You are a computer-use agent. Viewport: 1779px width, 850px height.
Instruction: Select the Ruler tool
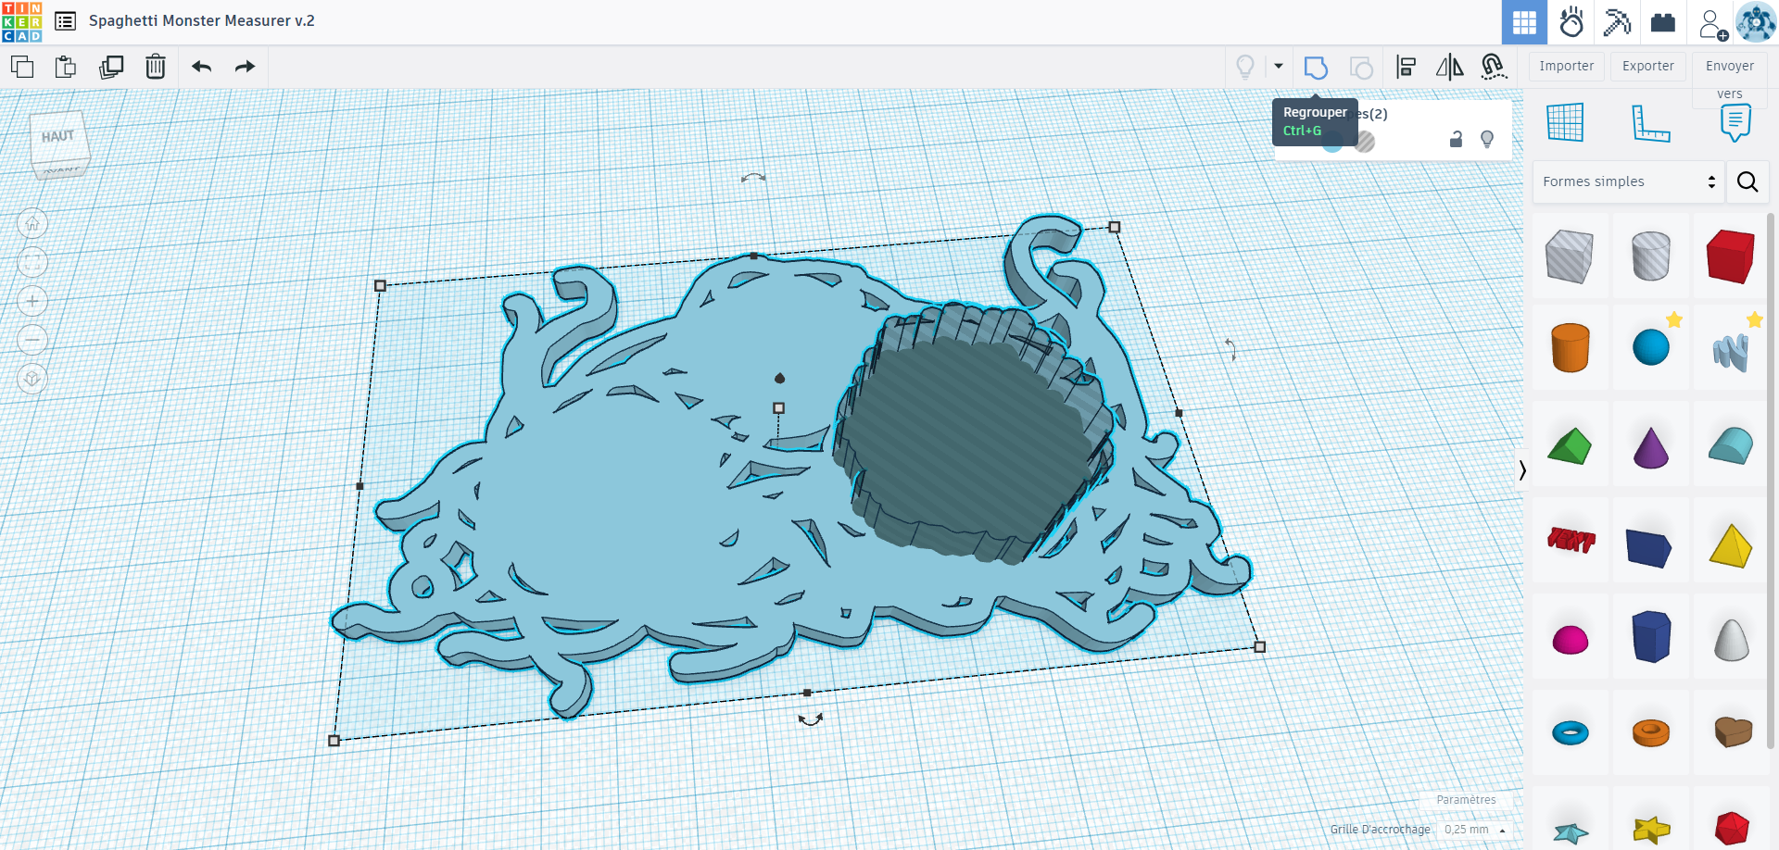pos(1650,122)
